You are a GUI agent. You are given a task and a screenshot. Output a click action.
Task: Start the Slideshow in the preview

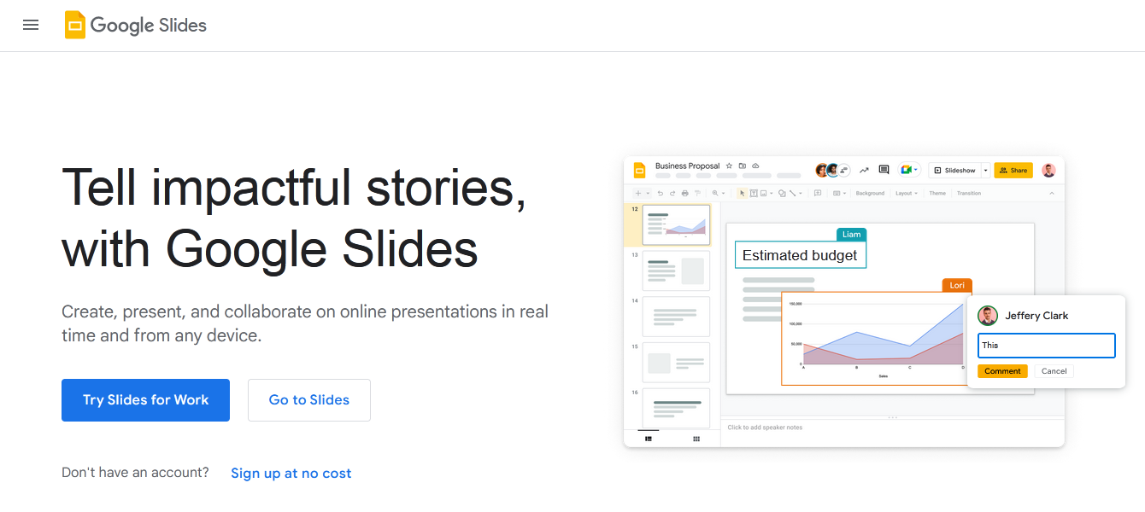coord(955,170)
